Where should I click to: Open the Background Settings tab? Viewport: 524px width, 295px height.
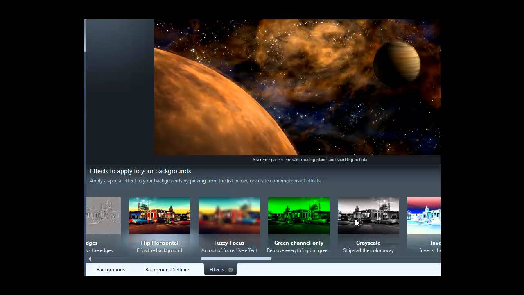coord(167,270)
